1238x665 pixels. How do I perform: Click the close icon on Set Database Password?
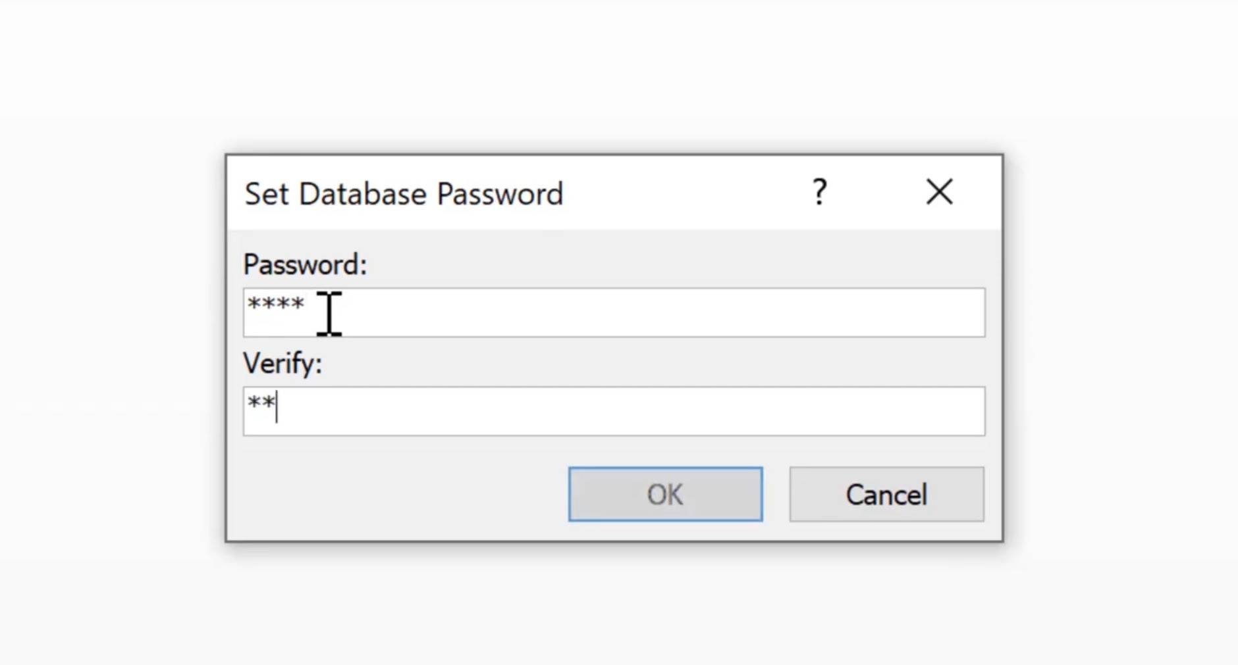(939, 192)
